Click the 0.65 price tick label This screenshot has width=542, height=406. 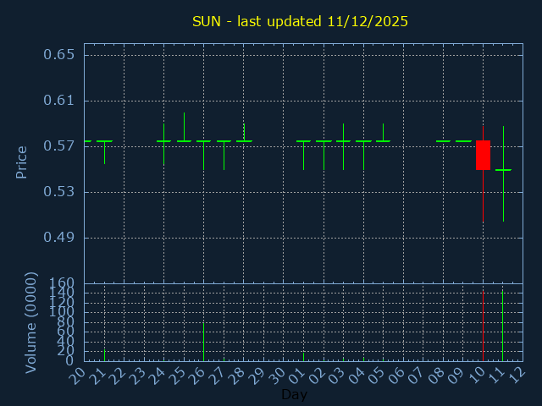click(58, 55)
